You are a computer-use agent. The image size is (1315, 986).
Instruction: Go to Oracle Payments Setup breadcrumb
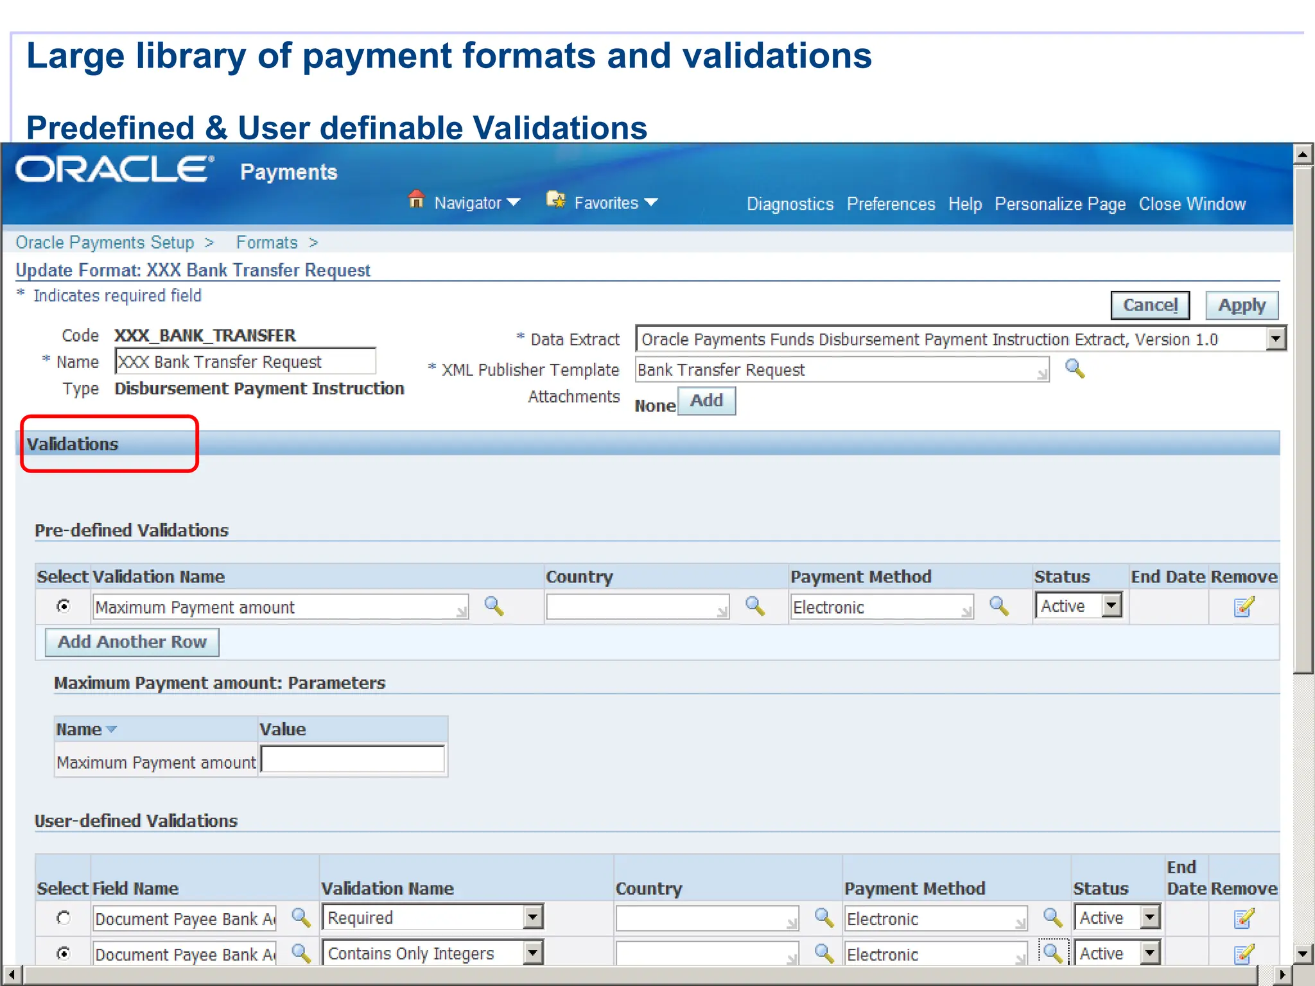point(105,243)
